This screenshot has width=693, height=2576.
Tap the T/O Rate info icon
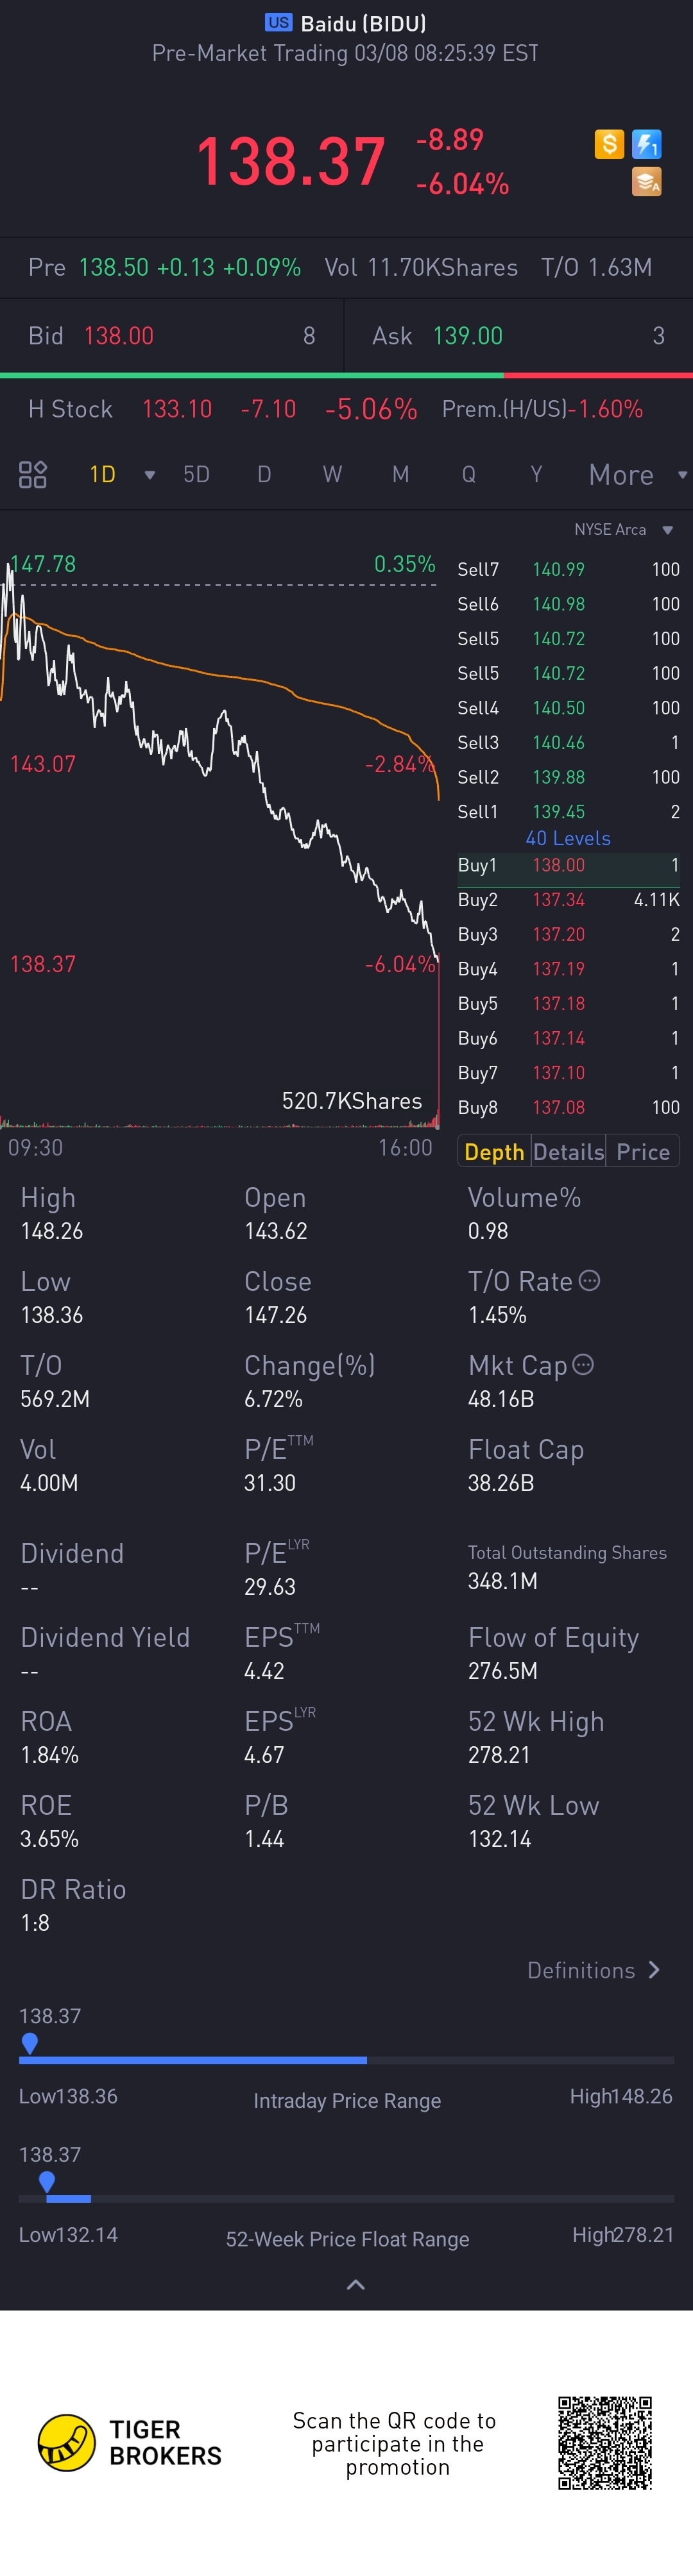click(x=590, y=1280)
